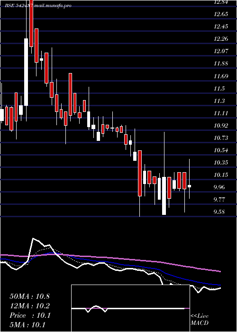Click the 11.5 price axis label

point(219,89)
